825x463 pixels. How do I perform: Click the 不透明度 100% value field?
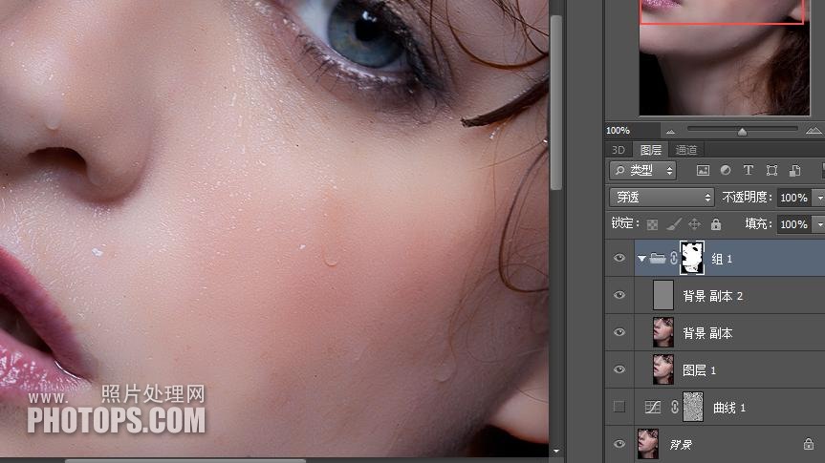point(794,198)
